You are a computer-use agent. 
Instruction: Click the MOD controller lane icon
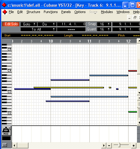coord(6,131)
